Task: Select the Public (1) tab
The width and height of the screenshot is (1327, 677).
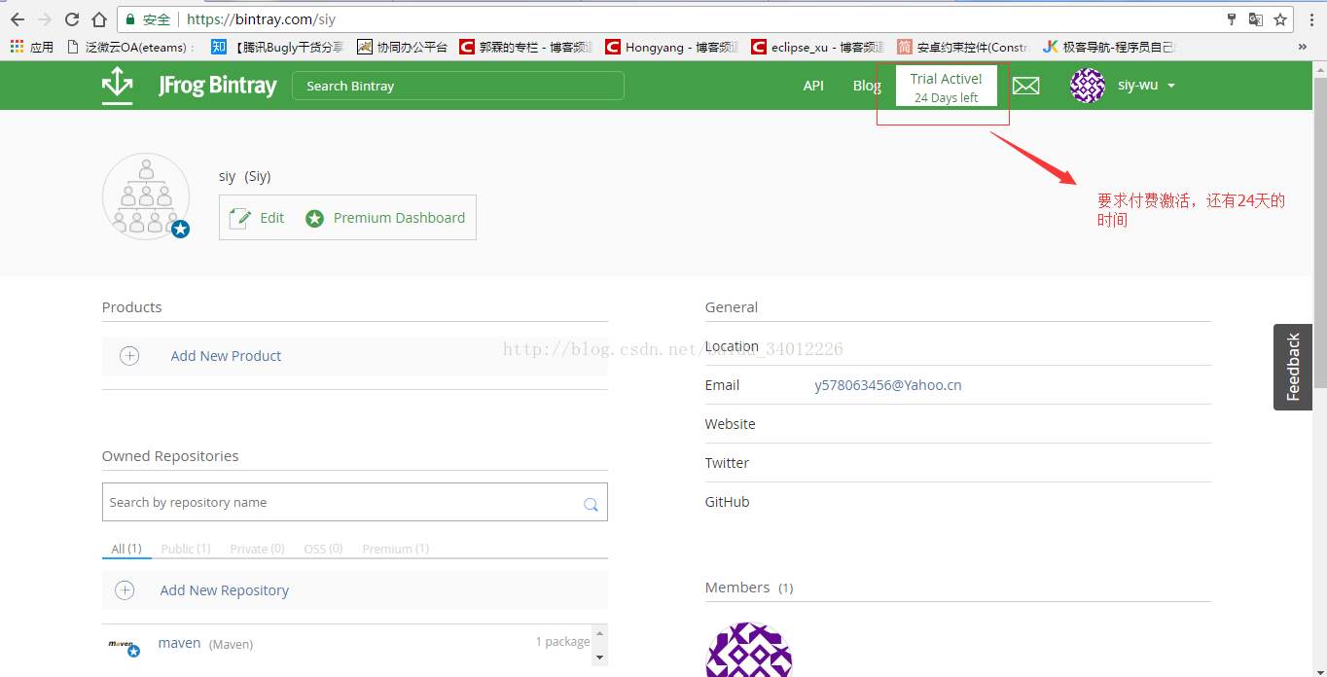Action: coord(186,549)
